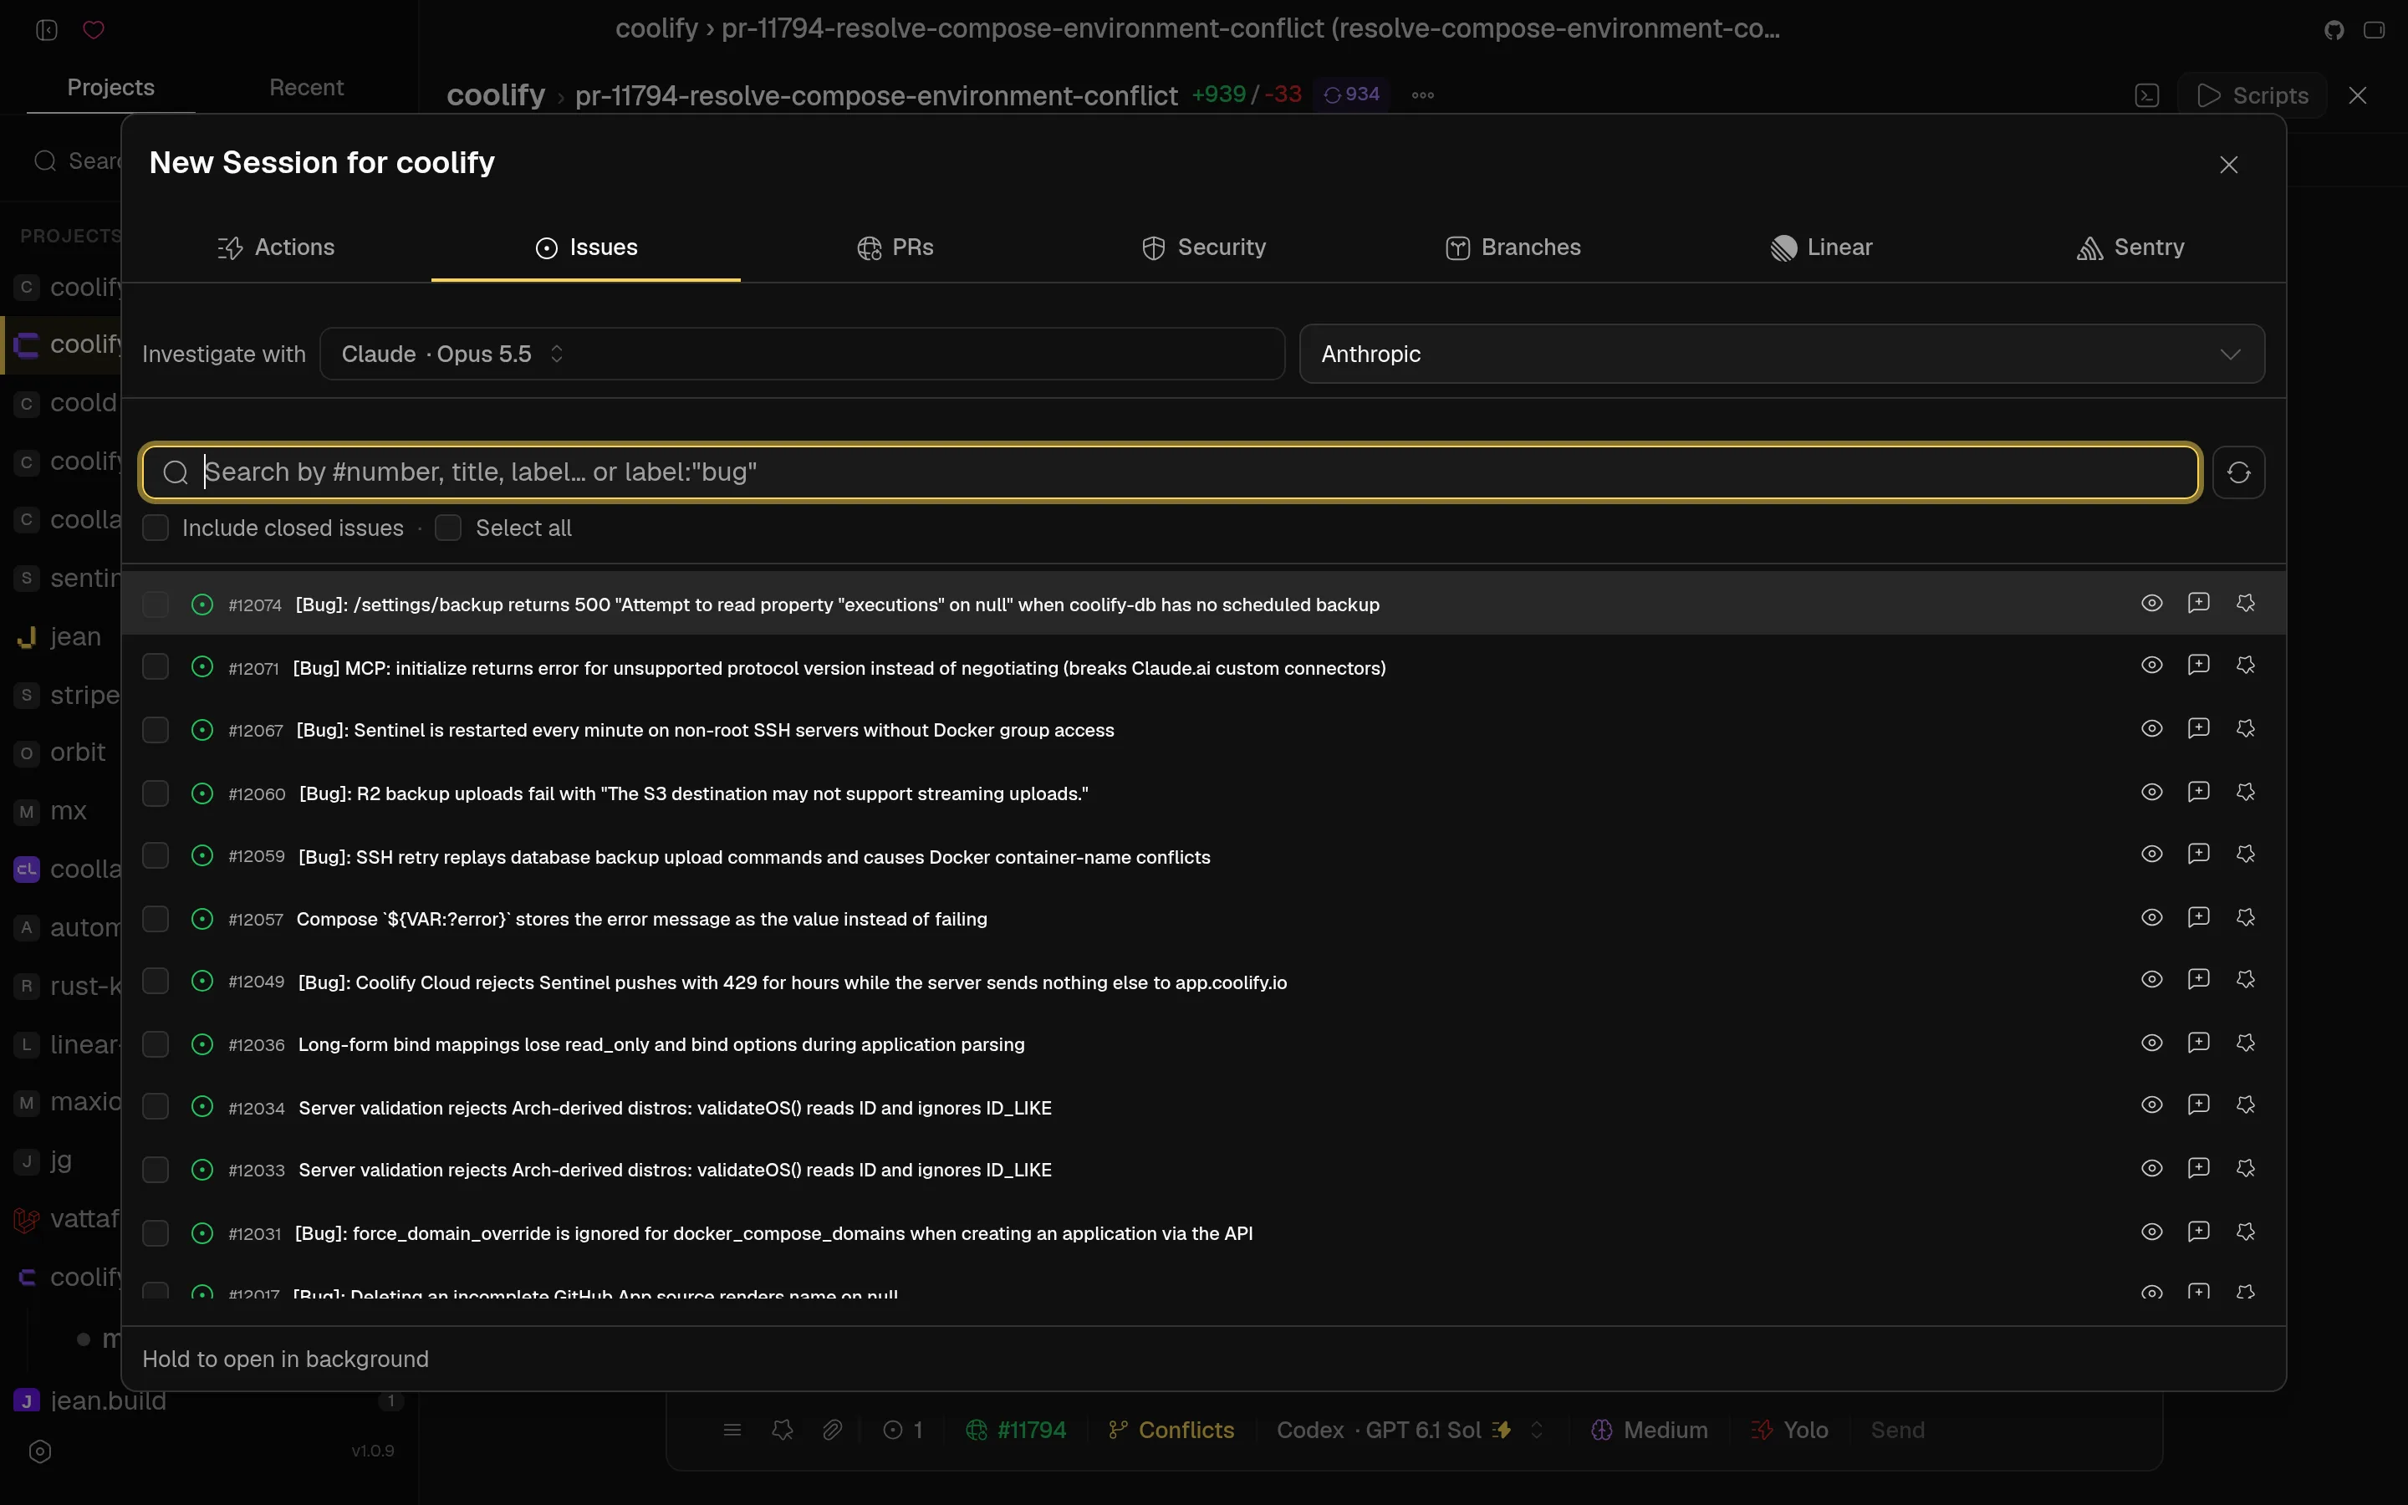The image size is (2408, 1505).
Task: Enable Include closed issues checkbox
Action: coord(156,528)
